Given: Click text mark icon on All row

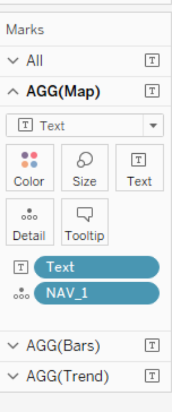Looking at the screenshot, I should tap(152, 61).
